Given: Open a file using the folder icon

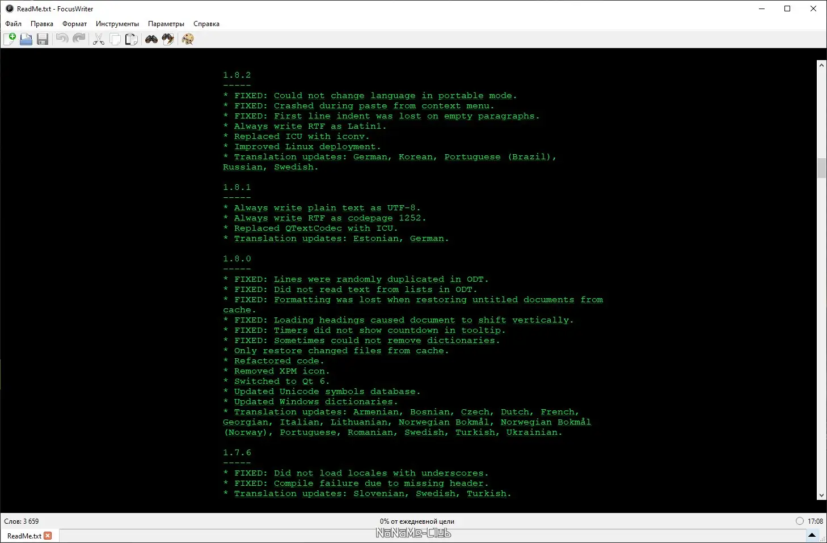Looking at the screenshot, I should pyautogui.click(x=26, y=39).
